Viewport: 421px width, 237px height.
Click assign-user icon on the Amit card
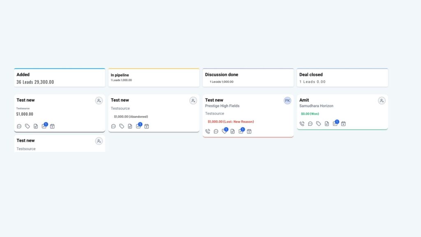382,100
